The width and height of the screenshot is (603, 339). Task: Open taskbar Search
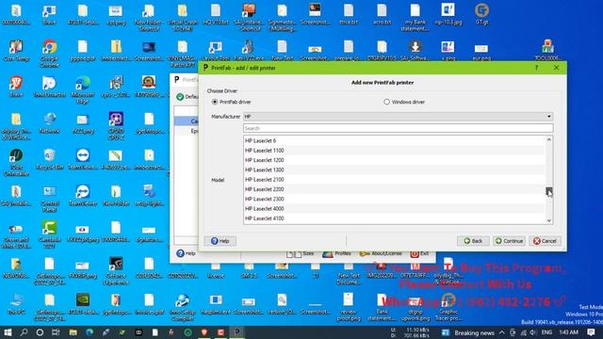click(x=24, y=332)
